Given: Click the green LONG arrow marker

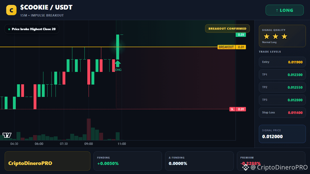Looking at the screenshot, I should (118, 64).
